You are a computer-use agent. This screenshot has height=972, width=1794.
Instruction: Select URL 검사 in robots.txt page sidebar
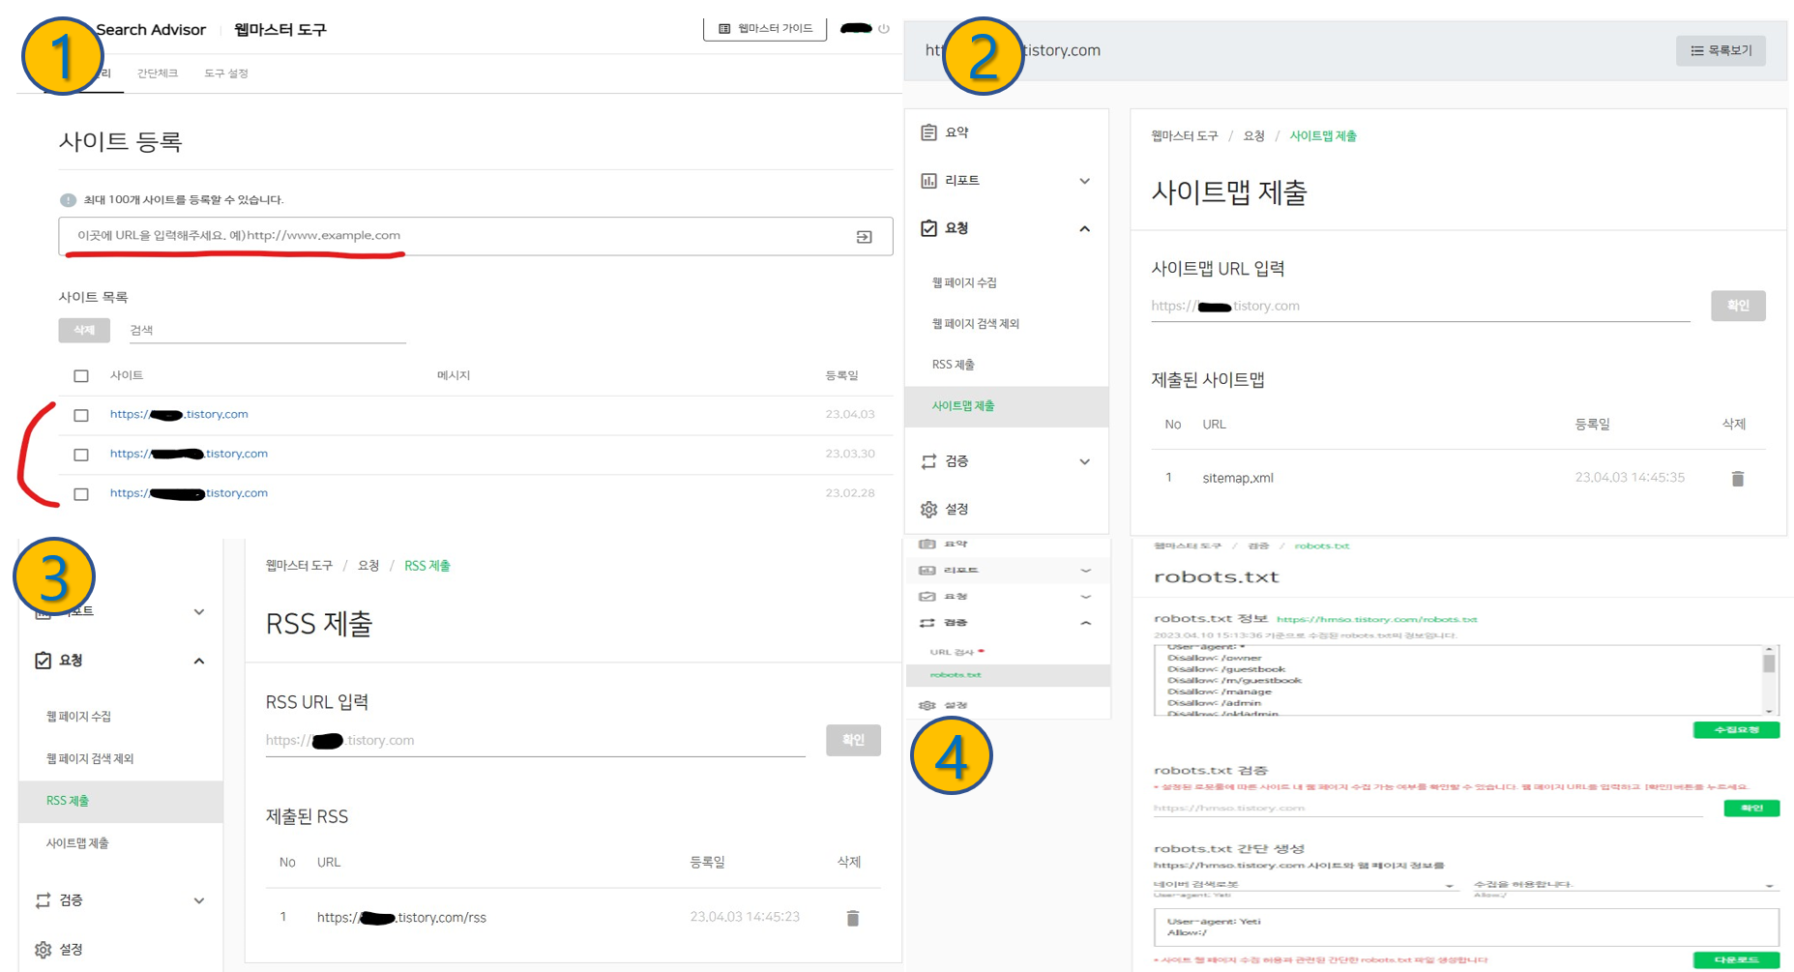pyautogui.click(x=952, y=652)
